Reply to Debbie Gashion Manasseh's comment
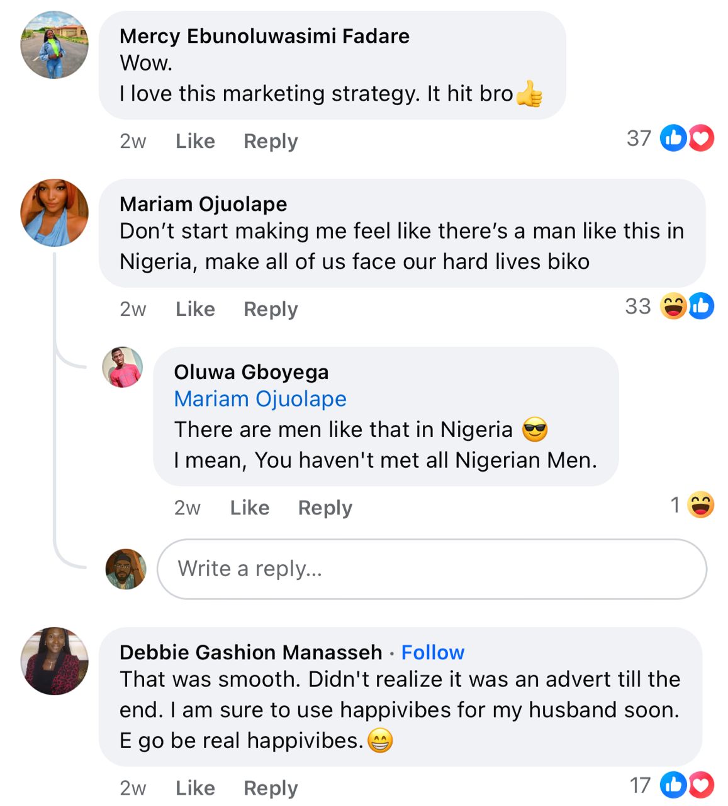728x806 pixels. click(271, 788)
